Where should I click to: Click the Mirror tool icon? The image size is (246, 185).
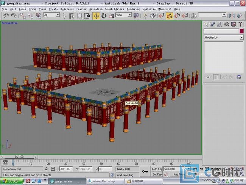tap(232, 16)
